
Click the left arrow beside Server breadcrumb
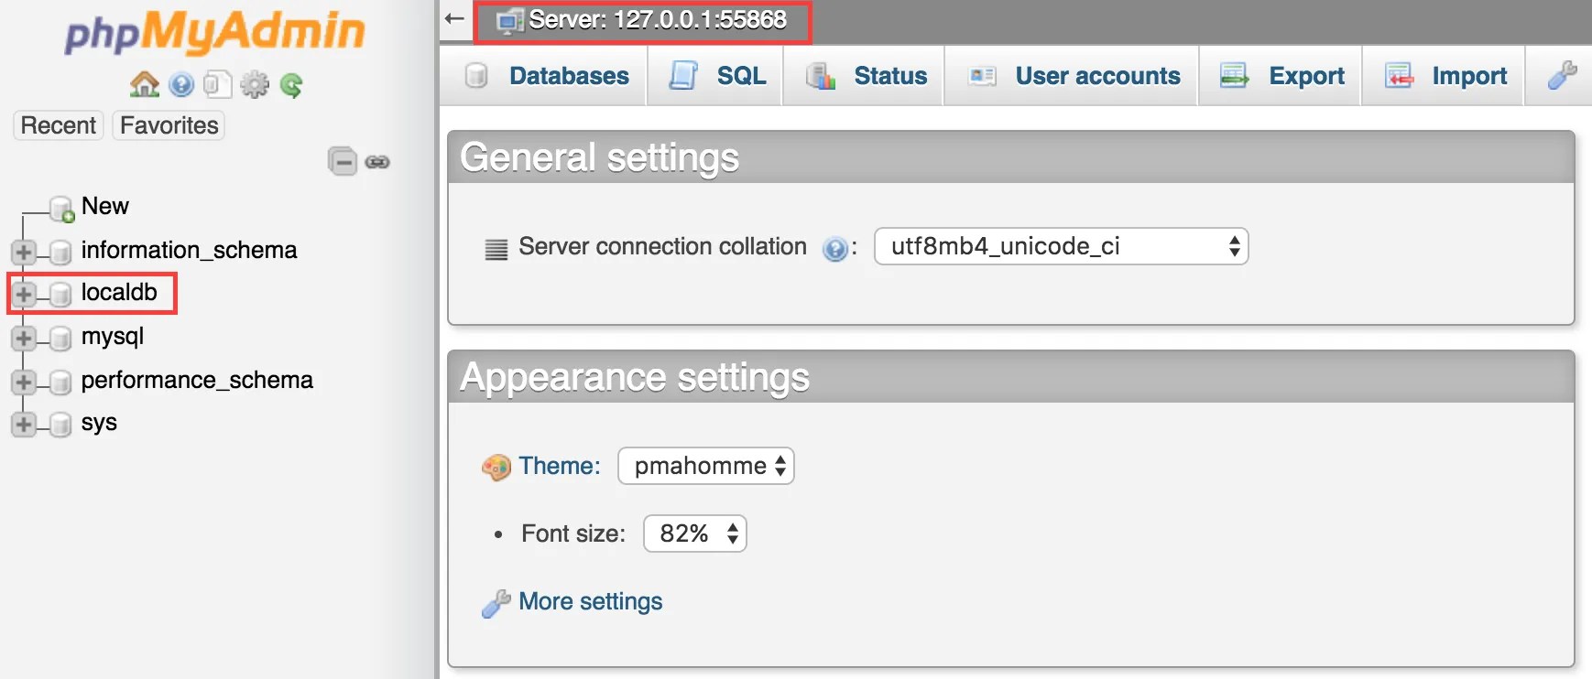click(x=454, y=18)
